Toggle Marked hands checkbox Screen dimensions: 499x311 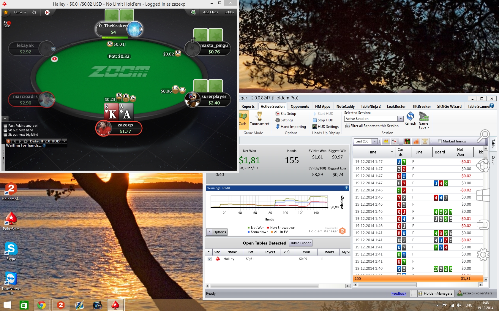[x=440, y=141]
